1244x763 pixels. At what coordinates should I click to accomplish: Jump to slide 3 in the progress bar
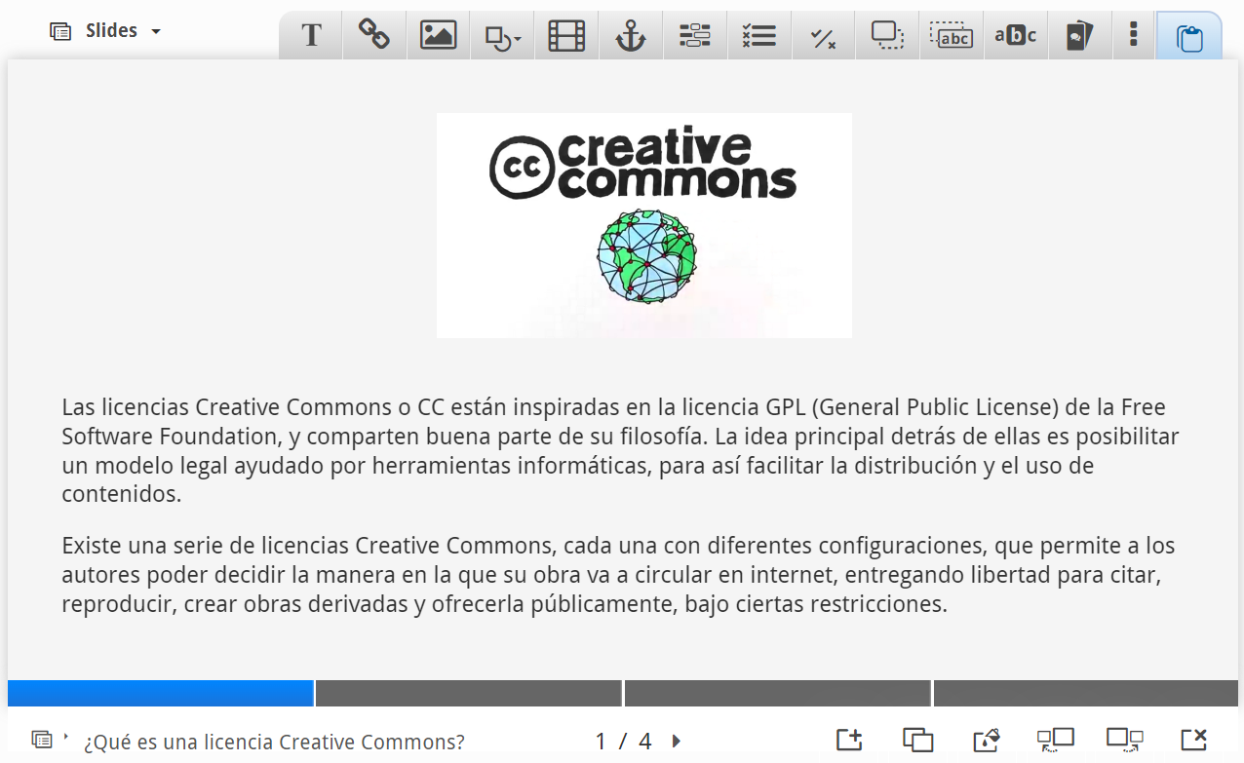click(778, 693)
